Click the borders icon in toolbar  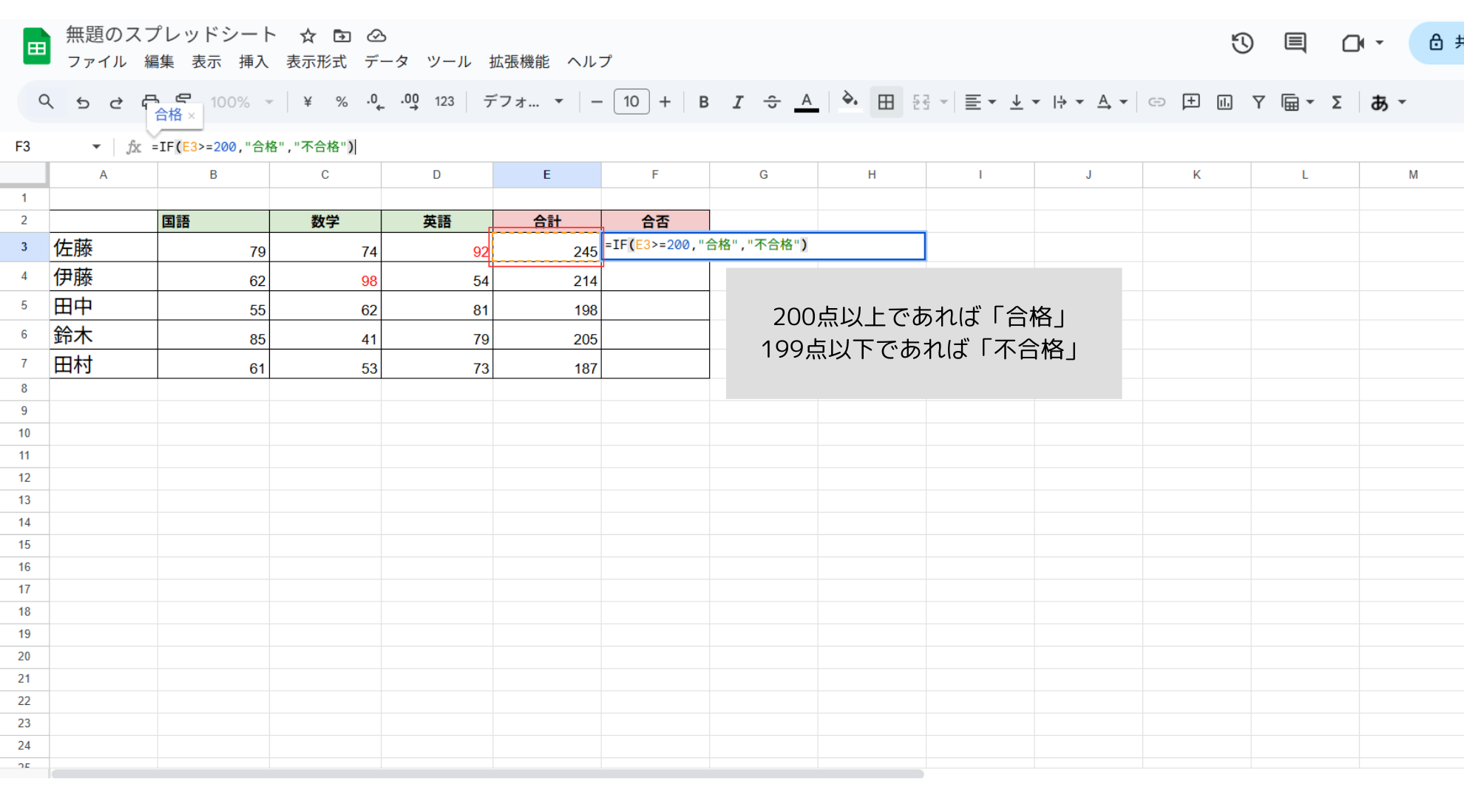886,103
